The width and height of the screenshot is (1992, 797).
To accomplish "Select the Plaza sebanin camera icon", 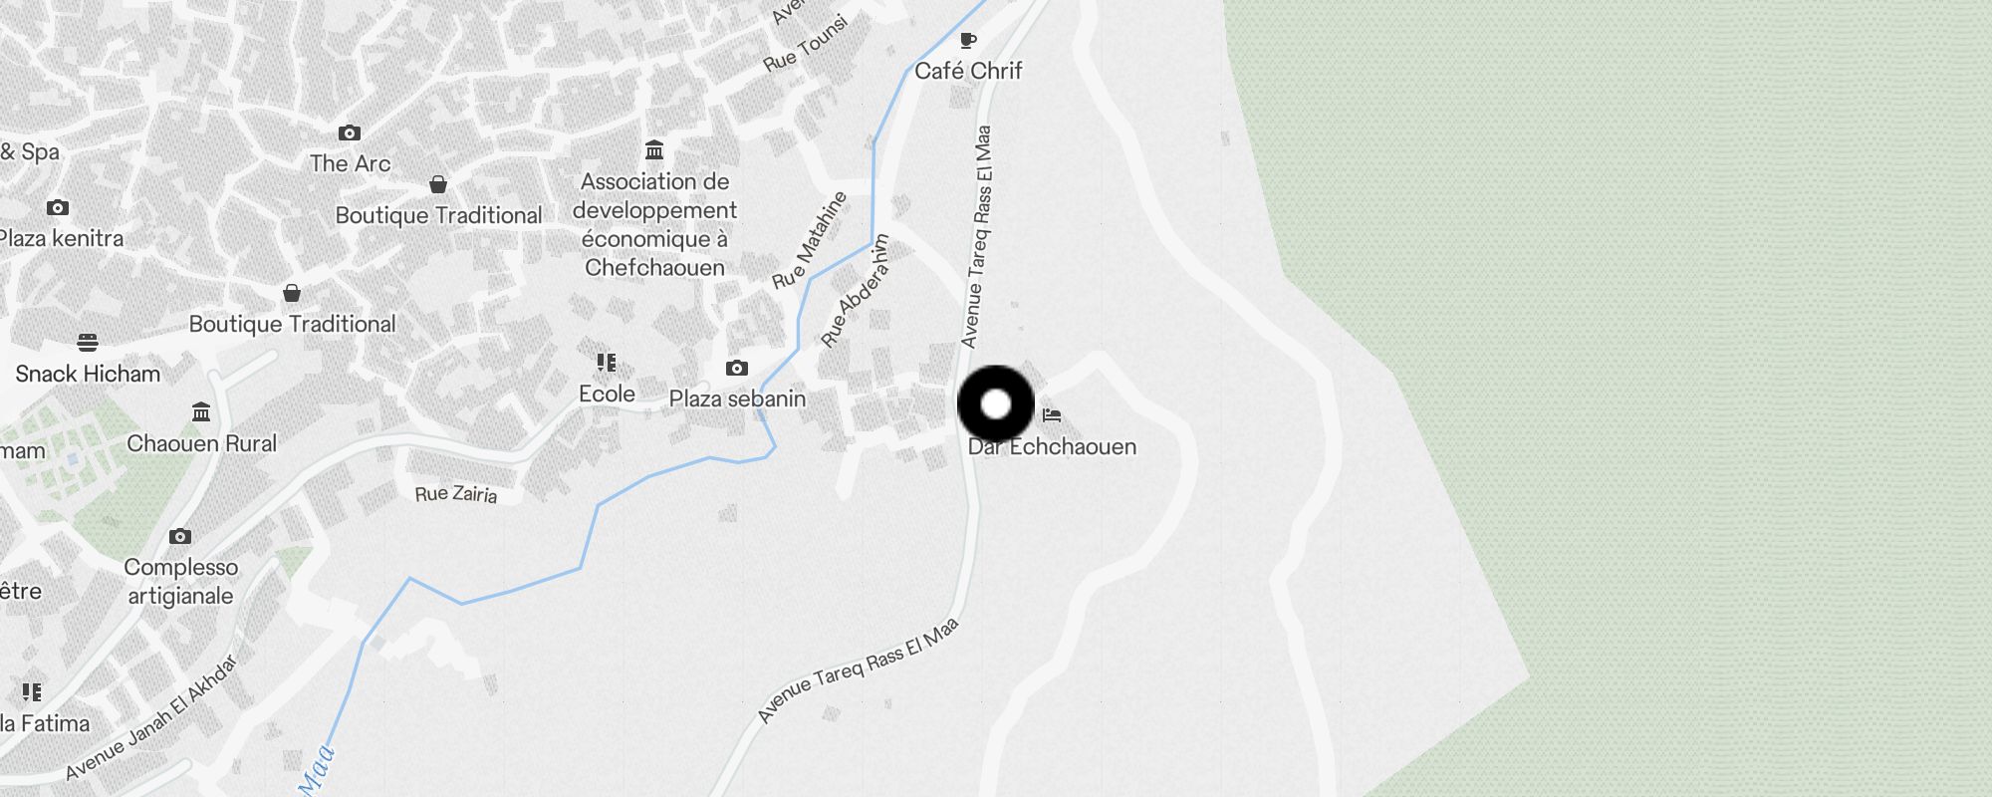I will click(x=737, y=368).
